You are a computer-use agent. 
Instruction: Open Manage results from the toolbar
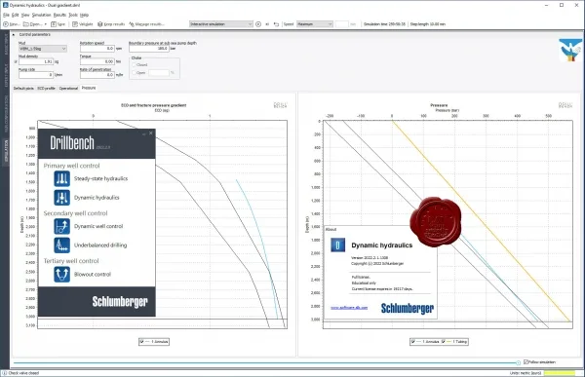(146, 24)
